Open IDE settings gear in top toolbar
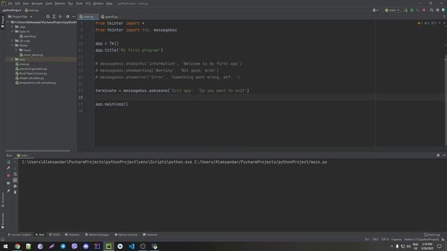This screenshot has height=251, width=447. click(x=438, y=10)
